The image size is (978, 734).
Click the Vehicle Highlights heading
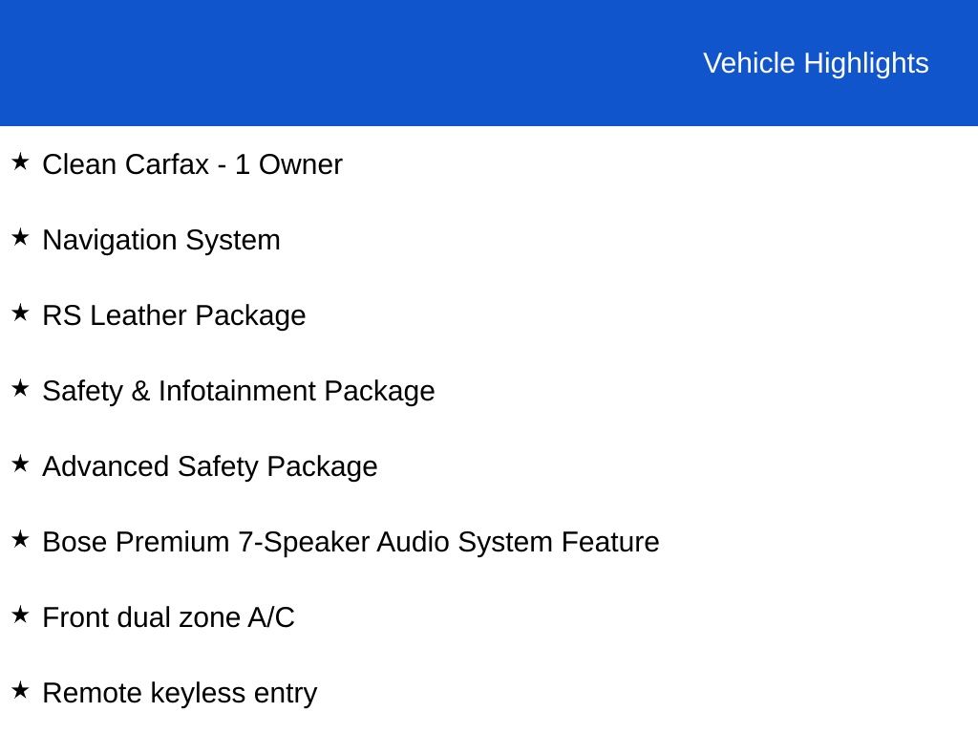816,63
